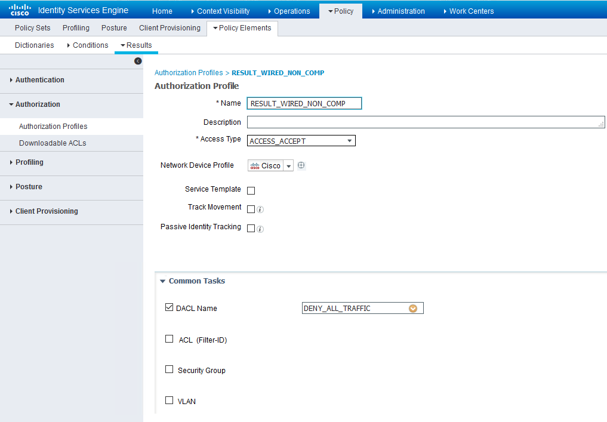607x422 pixels.
Task: Open top Client Provisioning tab
Action: 170,28
